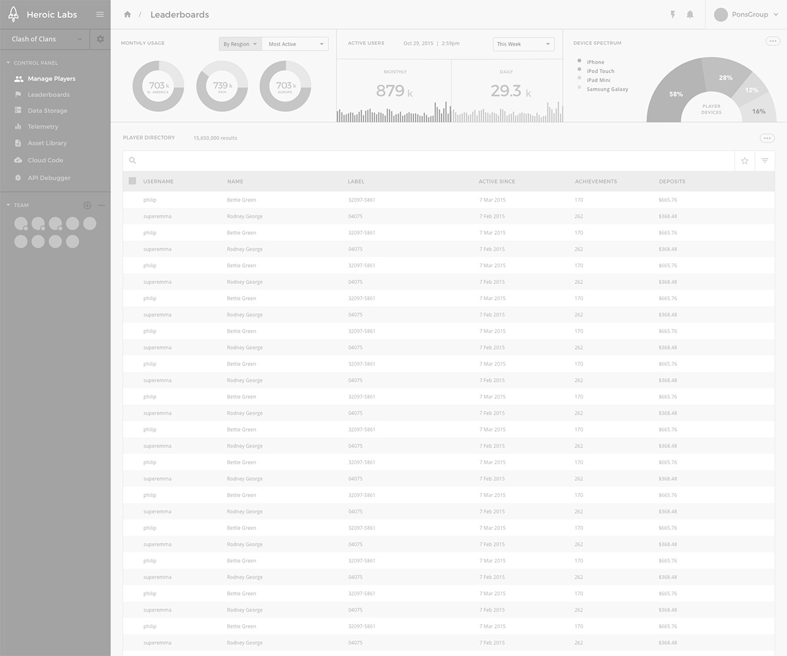Screen dimensions: 787x656
Task: Open Device Spectrum more options button
Action: point(772,41)
